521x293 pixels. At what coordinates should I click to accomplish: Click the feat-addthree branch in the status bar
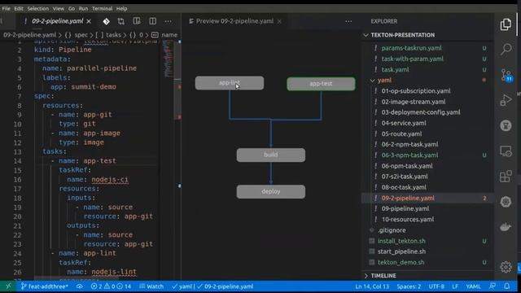[x=45, y=286]
